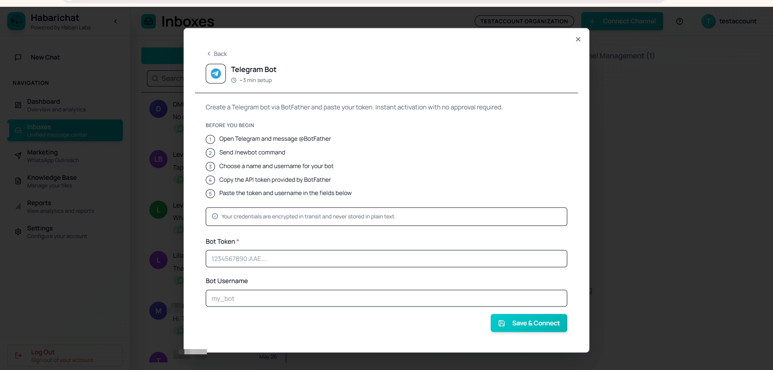Click the Save icon inside Save & Connect

coord(502,323)
